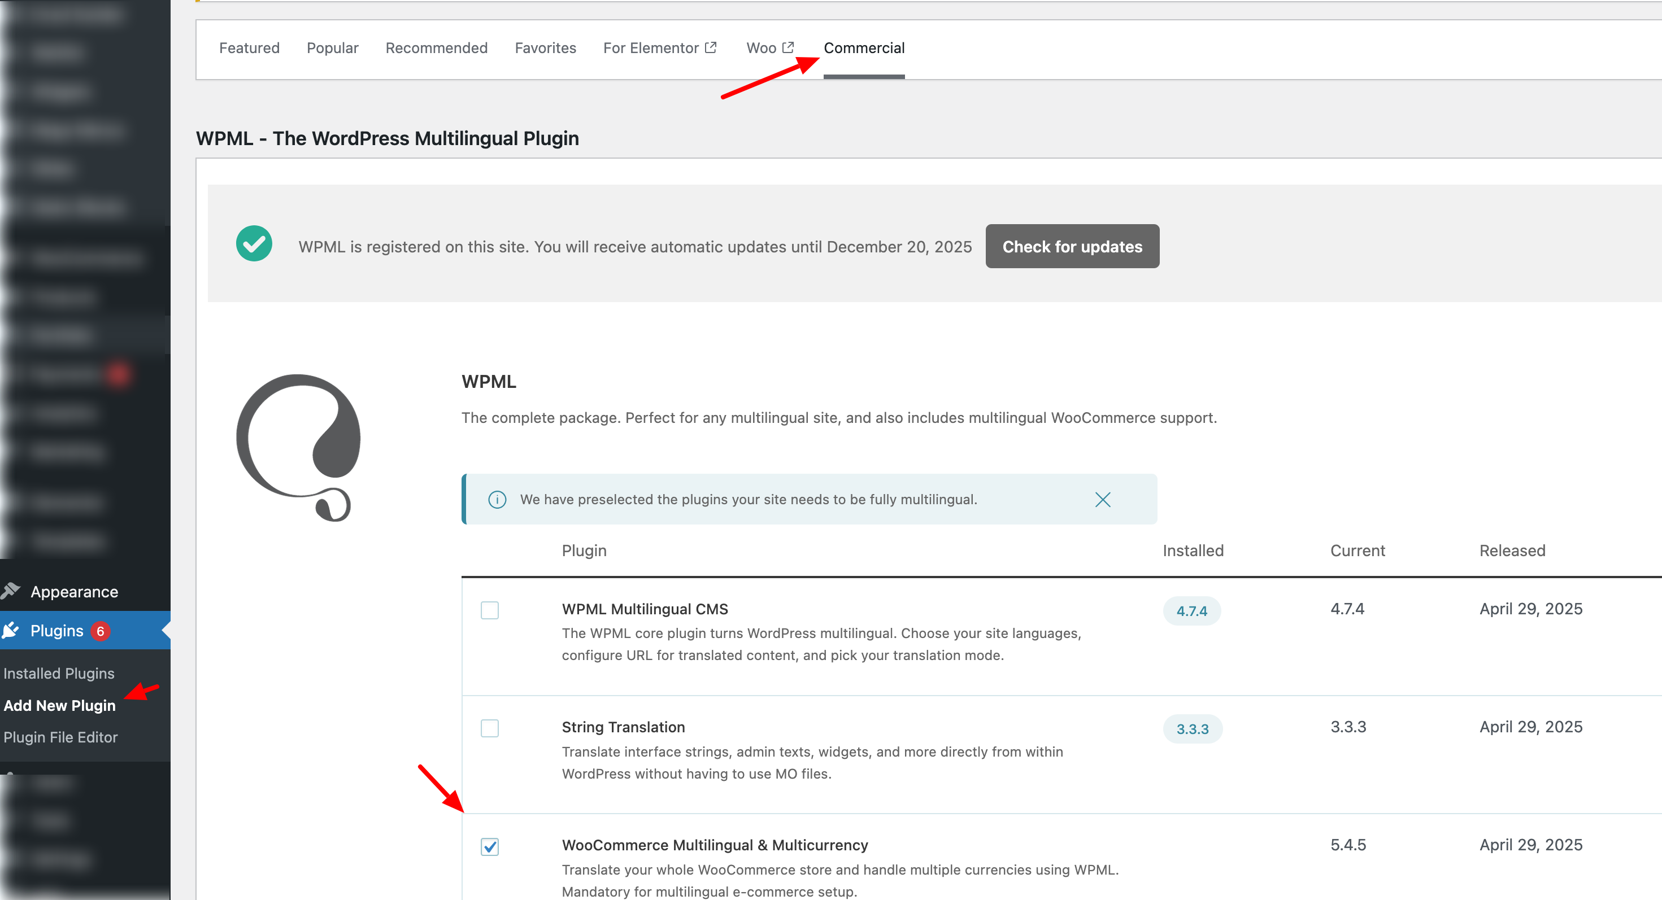Click the Plugins update count badge
The height and width of the screenshot is (900, 1662).
coord(100,631)
